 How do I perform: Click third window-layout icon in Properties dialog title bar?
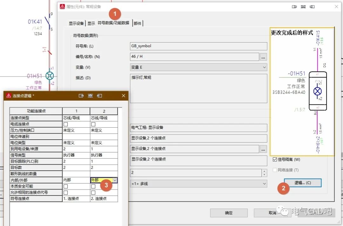click(312, 7)
